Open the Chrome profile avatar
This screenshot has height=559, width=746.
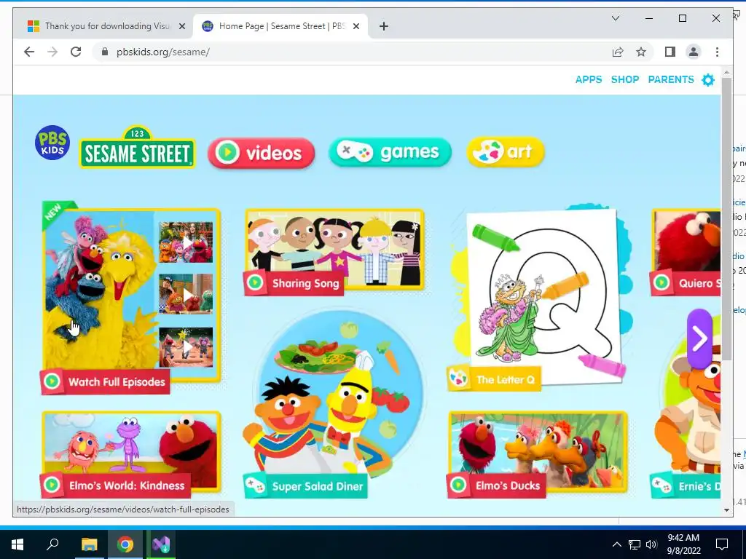(x=694, y=52)
